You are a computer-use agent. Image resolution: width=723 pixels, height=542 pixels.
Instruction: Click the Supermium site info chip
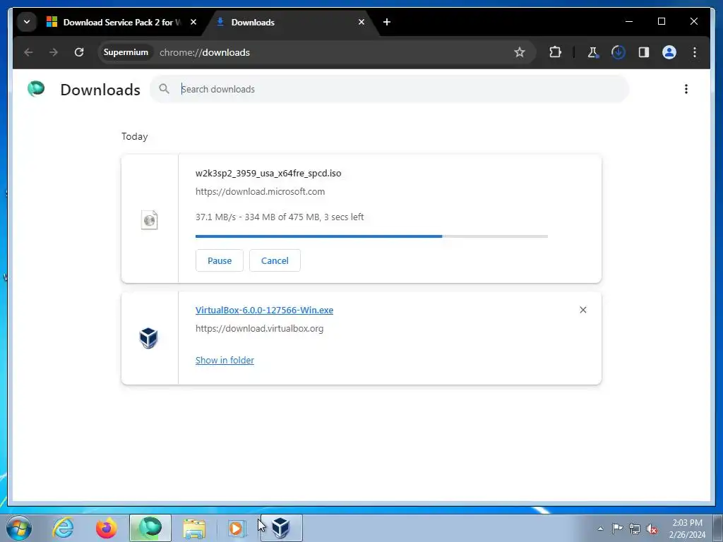click(126, 52)
